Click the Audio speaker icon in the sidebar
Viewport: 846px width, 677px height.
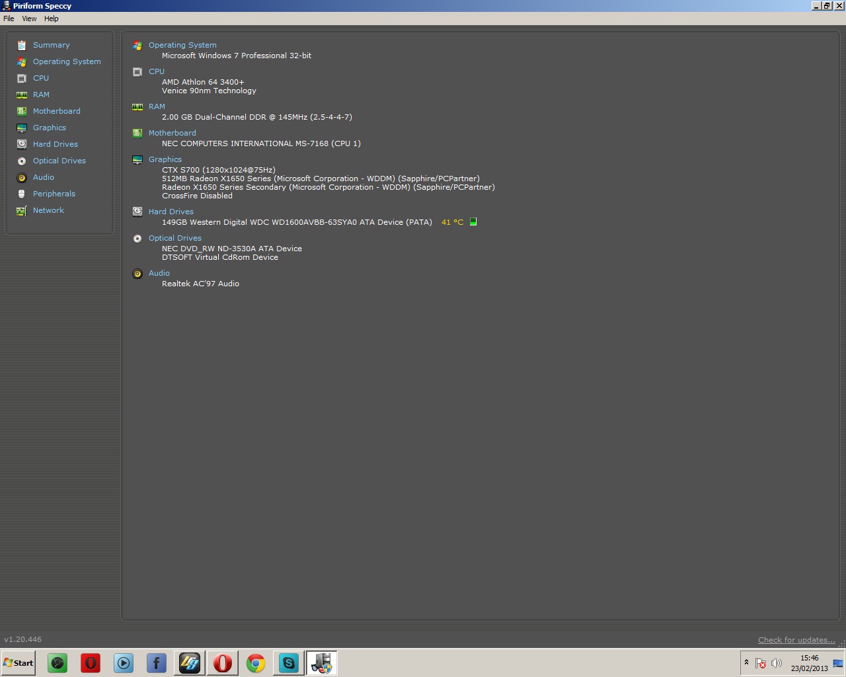point(22,178)
